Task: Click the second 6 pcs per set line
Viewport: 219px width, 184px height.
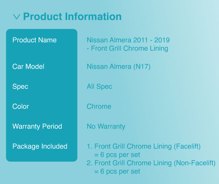Action: coord(117,172)
